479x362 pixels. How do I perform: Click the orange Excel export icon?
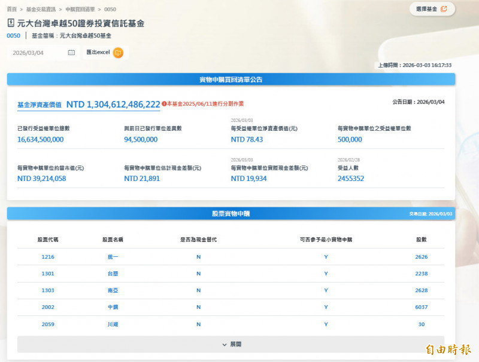coord(118,53)
